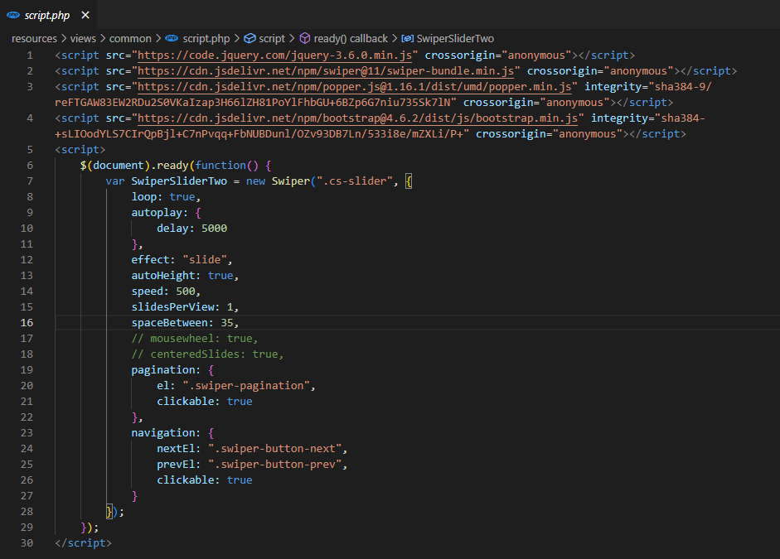Click the PHP icon on the script.php tab
Image resolution: width=780 pixels, height=559 pixels.
12,15
